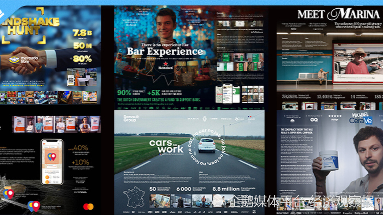The height and width of the screenshot is (215, 383).
Task: Click the '+80%' in sales figure
Action: (81, 59)
